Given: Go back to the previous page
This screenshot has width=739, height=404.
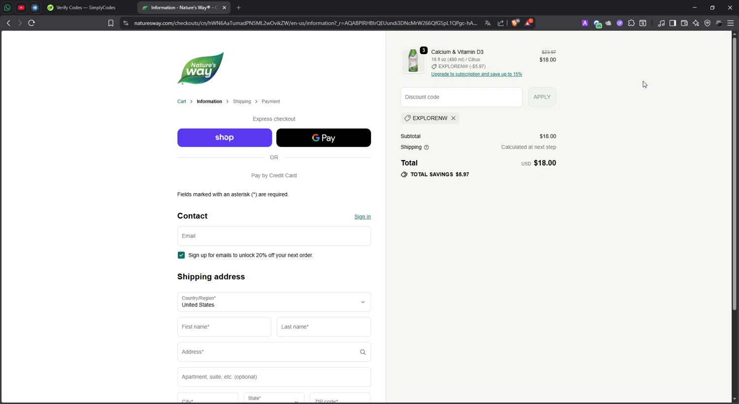Looking at the screenshot, I should [8, 23].
